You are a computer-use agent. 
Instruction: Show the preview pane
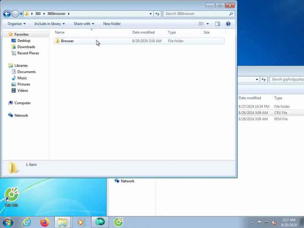(218, 24)
